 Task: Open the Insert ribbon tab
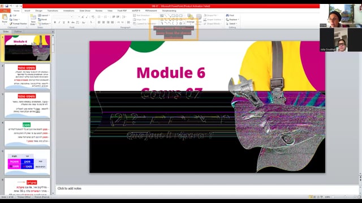click(x=27, y=11)
